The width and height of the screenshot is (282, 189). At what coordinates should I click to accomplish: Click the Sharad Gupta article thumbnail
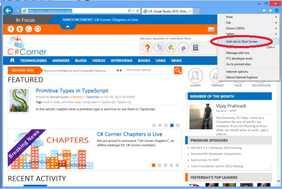point(19,101)
